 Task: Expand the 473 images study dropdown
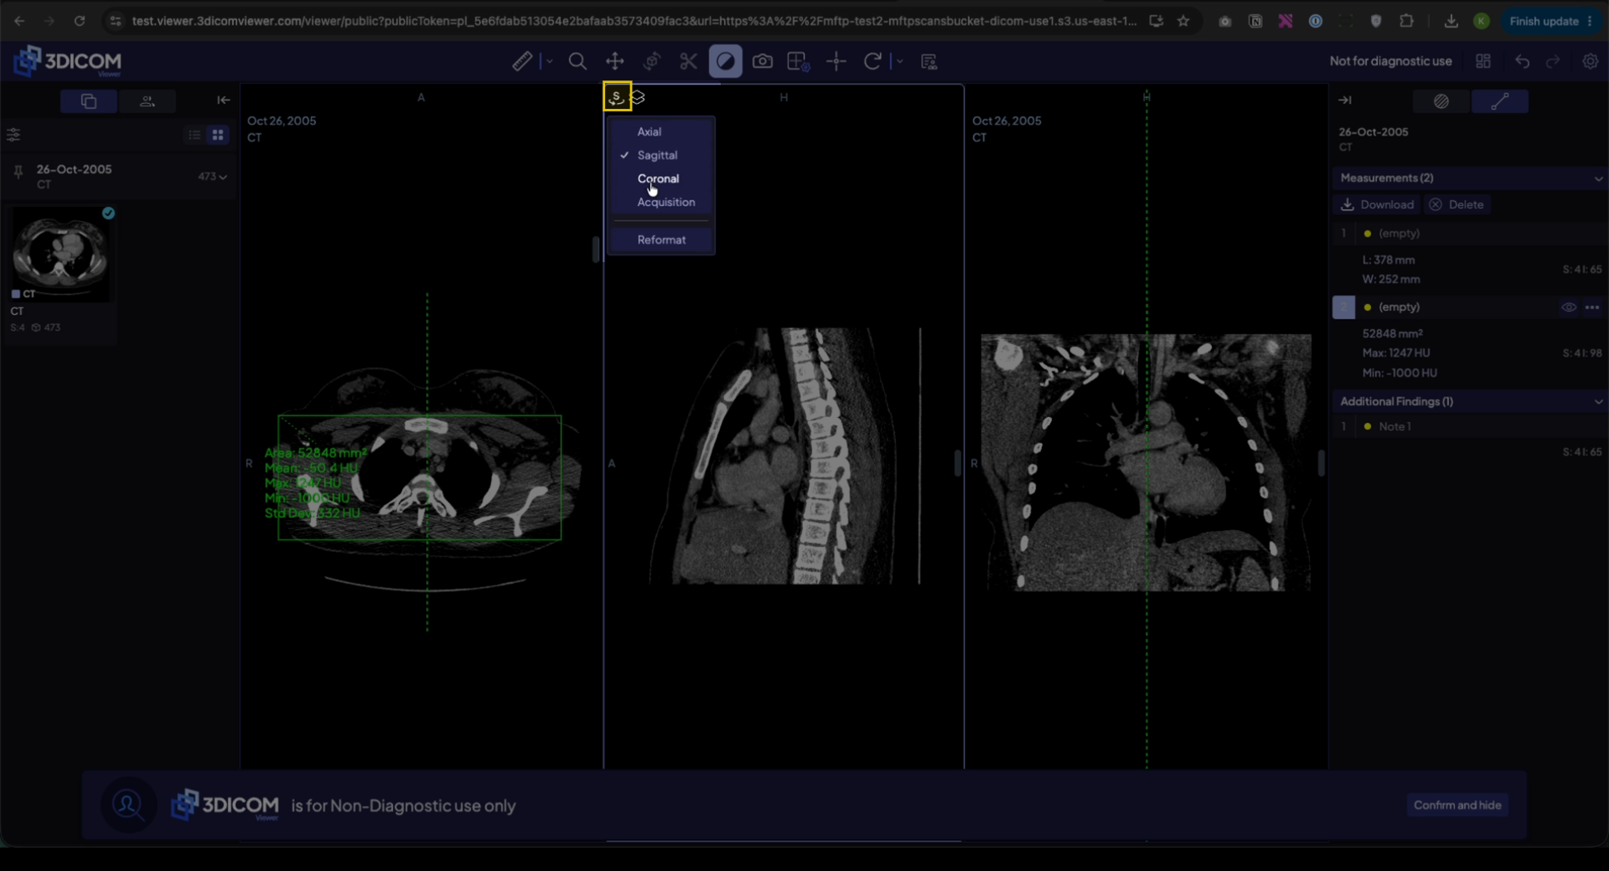[212, 176]
